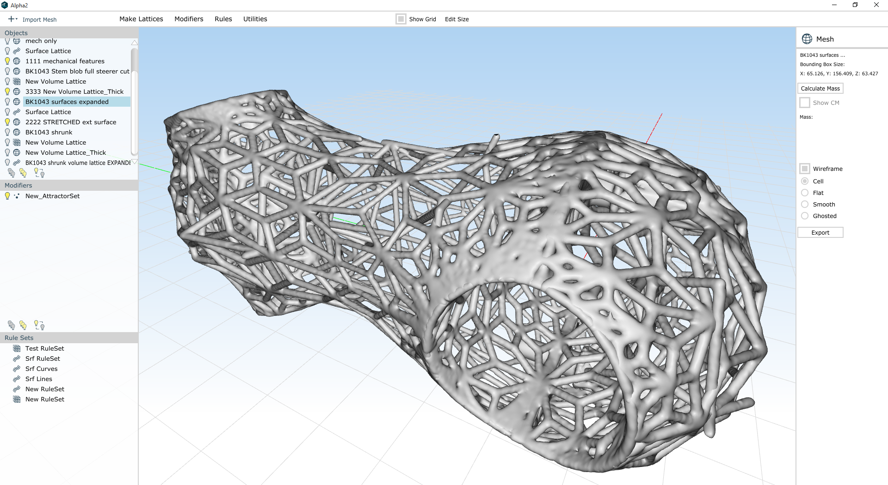The image size is (888, 485).
Task: Select BK1043 surfaces expanded in Objects list
Action: click(77, 102)
